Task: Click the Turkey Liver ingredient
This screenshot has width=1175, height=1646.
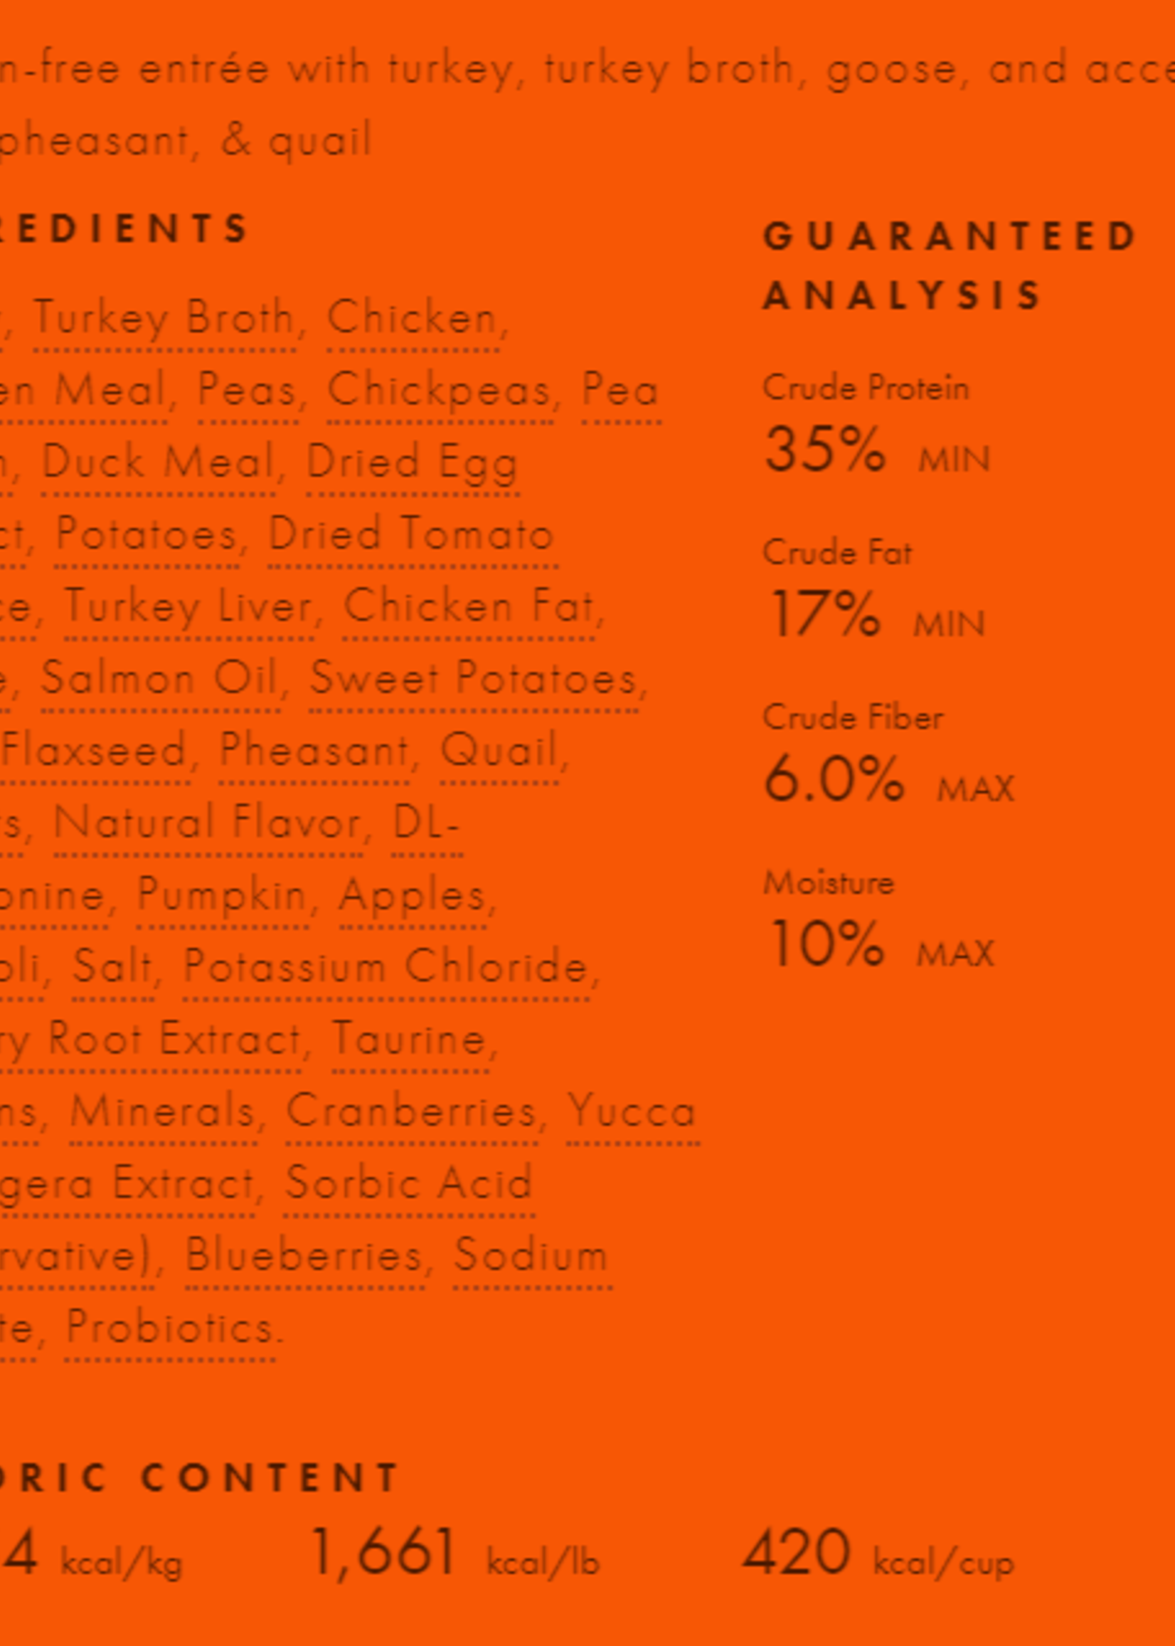Action: 188,607
